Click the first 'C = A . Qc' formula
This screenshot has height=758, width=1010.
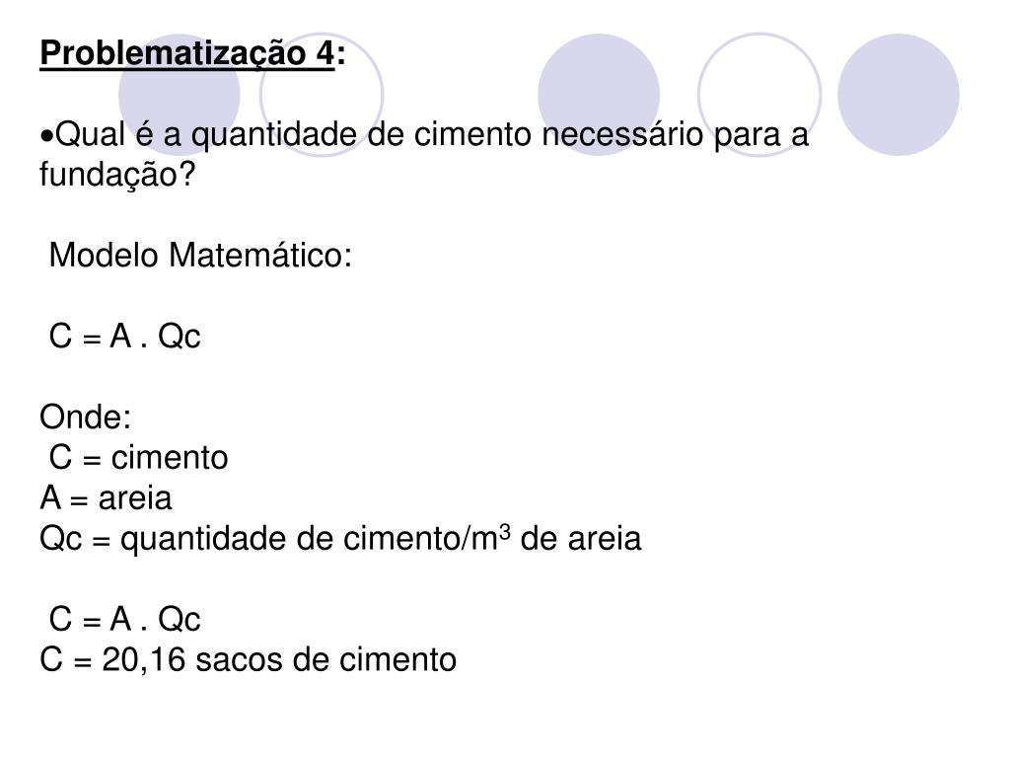point(125,337)
